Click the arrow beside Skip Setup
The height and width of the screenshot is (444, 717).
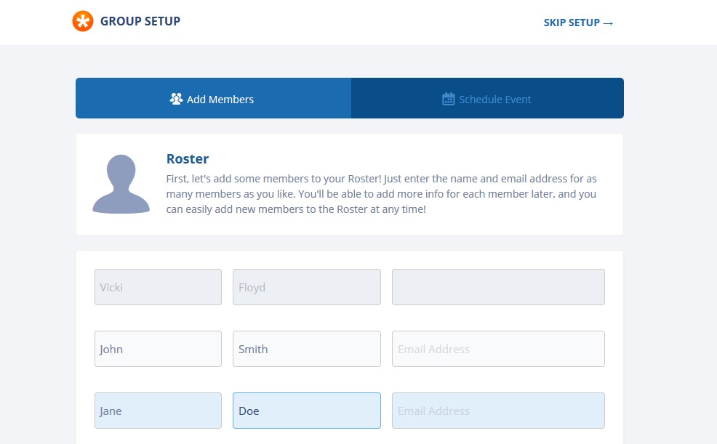click(x=609, y=23)
